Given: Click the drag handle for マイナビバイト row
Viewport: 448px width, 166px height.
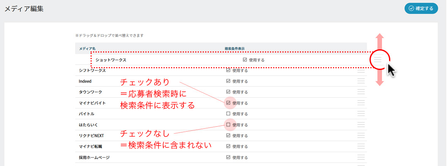Looking at the screenshot, I should click(361, 103).
